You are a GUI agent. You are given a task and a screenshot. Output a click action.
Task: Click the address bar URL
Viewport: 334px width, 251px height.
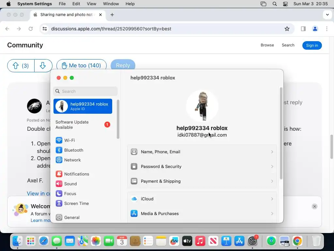[111, 29]
